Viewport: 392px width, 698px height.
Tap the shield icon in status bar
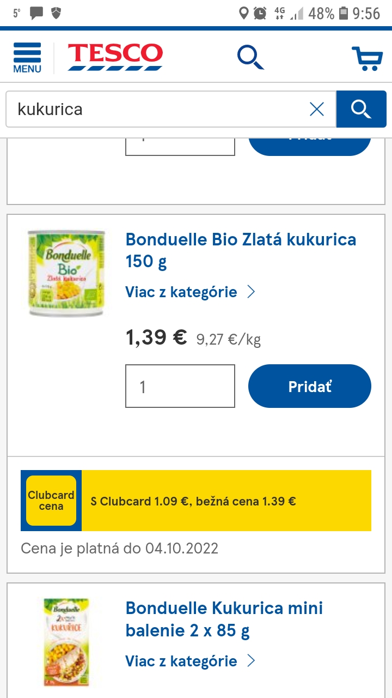pos(56,13)
